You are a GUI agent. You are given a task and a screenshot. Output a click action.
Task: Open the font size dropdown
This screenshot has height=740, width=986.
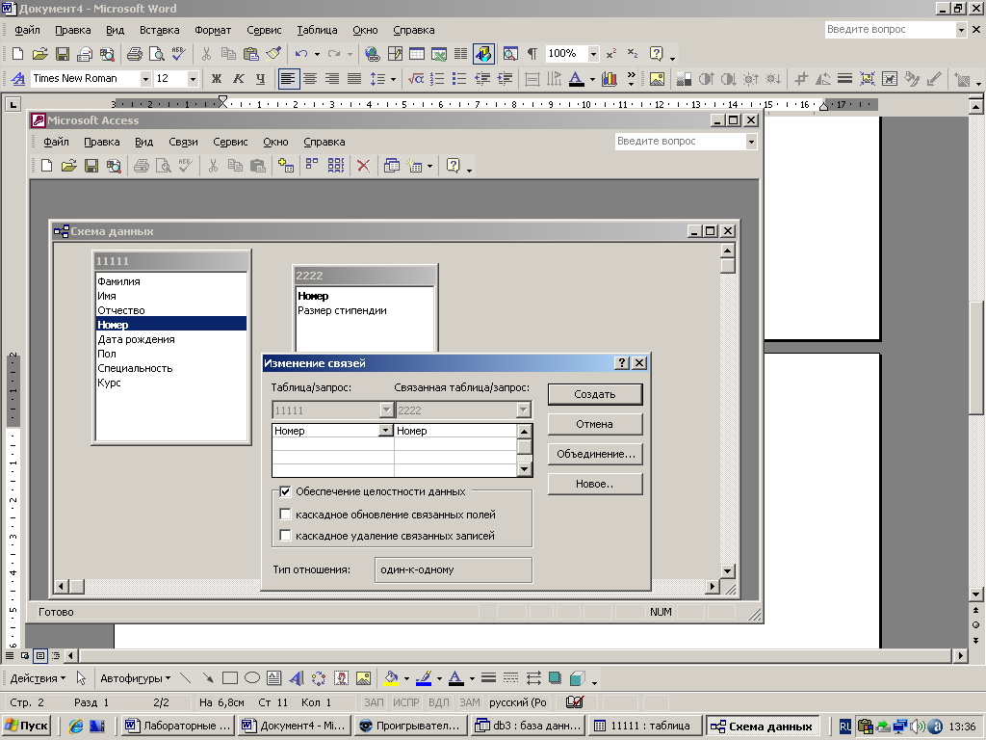193,79
